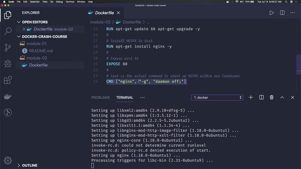Select the Terminal panel tab

(x=125, y=98)
